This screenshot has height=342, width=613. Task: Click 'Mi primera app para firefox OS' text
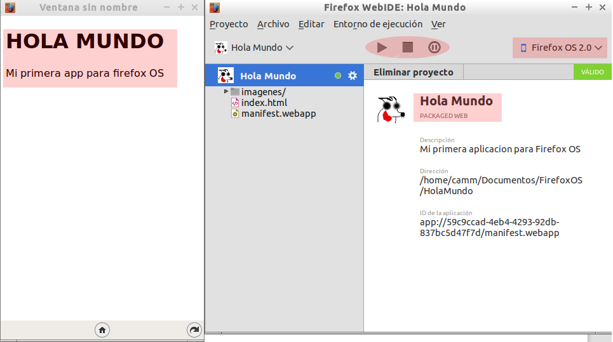point(85,74)
